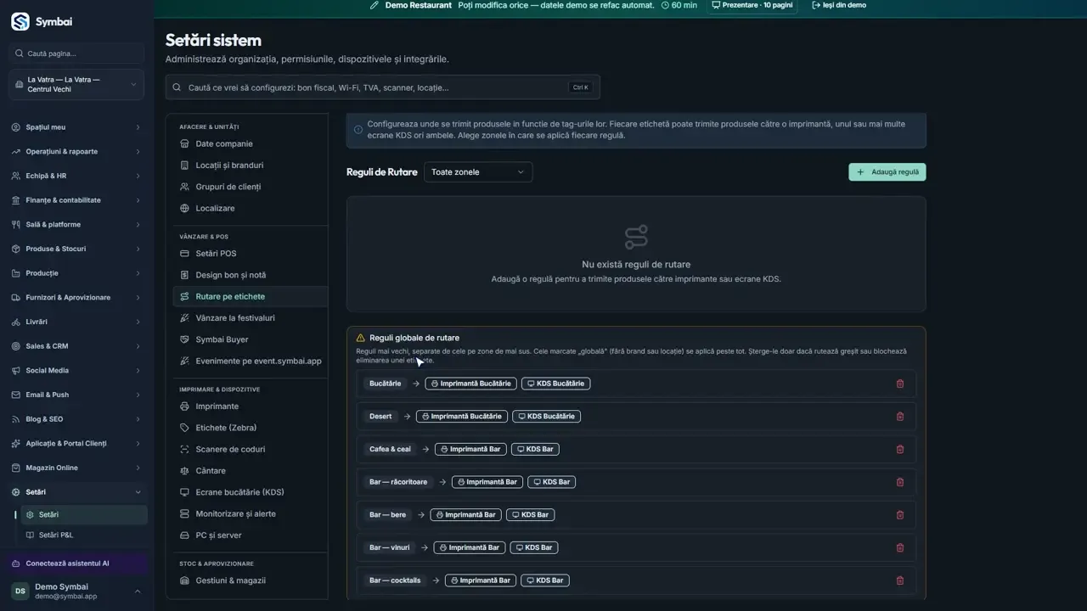
Task: Select Rutare pe etichete menu item
Action: pyautogui.click(x=251, y=296)
